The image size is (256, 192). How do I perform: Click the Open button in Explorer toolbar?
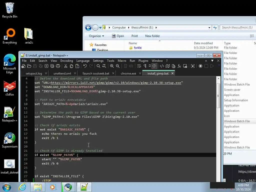pyautogui.click(x=118, y=36)
